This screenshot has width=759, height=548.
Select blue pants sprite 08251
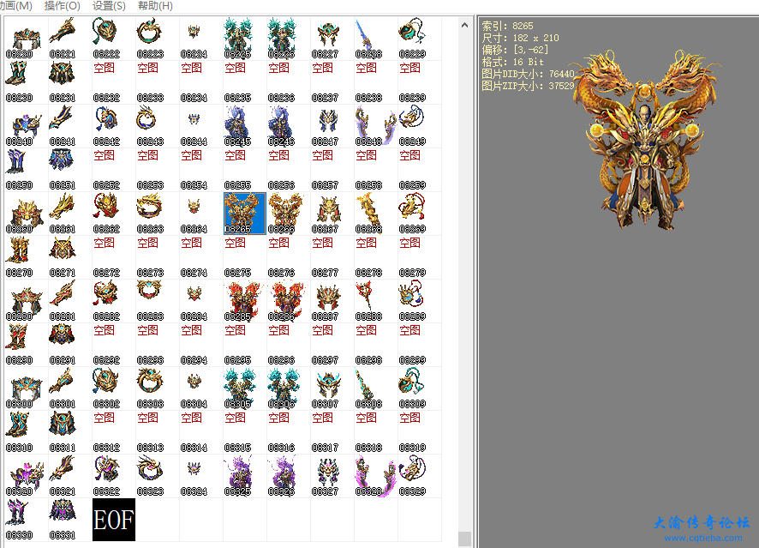(x=69, y=170)
